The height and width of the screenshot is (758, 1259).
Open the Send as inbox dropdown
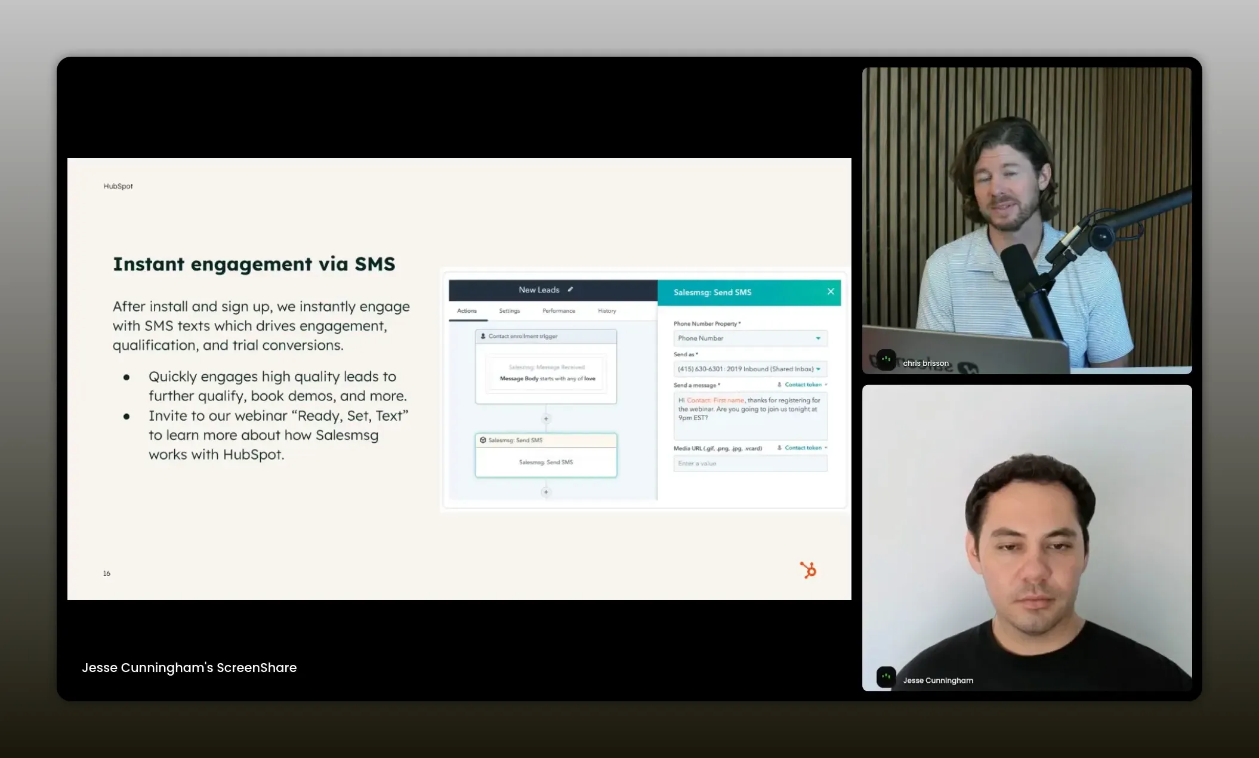click(750, 369)
